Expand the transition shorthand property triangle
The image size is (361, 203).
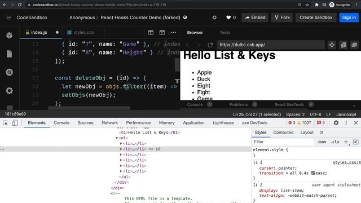[x=287, y=173]
